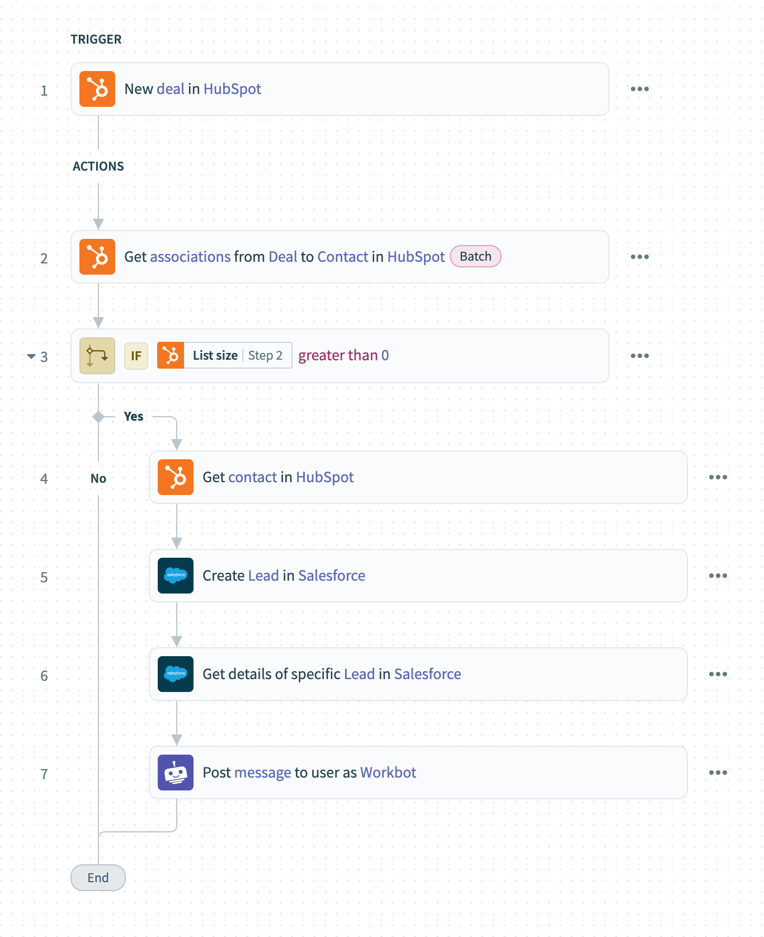Click the 'greater than 0' condition text
764x937 pixels.
(343, 355)
